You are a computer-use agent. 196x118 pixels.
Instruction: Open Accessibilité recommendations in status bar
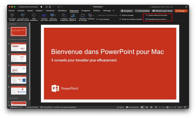(58, 107)
